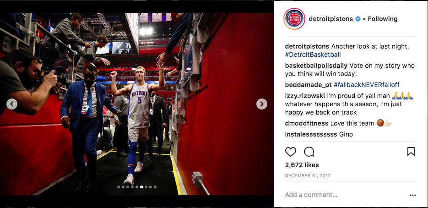Visit dmoddfitness profile from comment
This screenshot has height=208, width=428.
coord(307,124)
